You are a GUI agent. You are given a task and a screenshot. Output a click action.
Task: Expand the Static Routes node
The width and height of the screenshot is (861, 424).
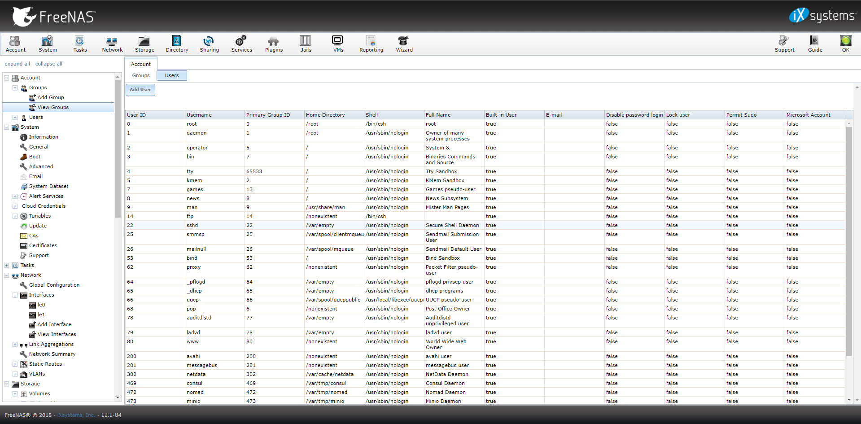[x=15, y=364]
